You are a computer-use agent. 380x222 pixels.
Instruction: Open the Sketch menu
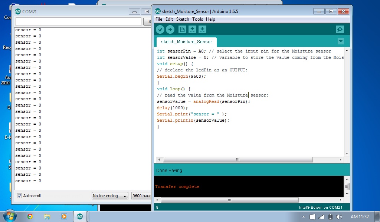(183, 19)
